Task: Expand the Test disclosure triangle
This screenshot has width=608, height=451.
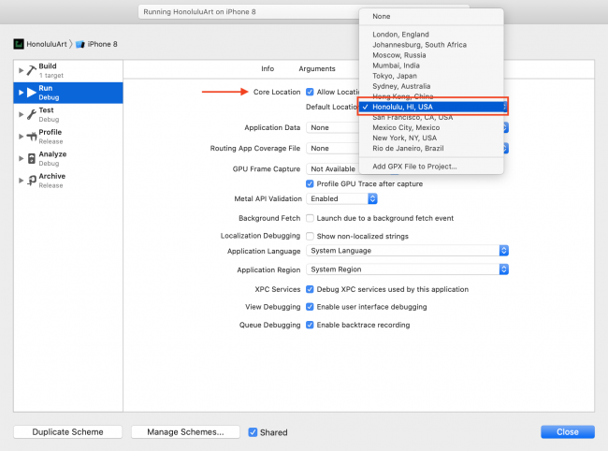Action: point(21,114)
